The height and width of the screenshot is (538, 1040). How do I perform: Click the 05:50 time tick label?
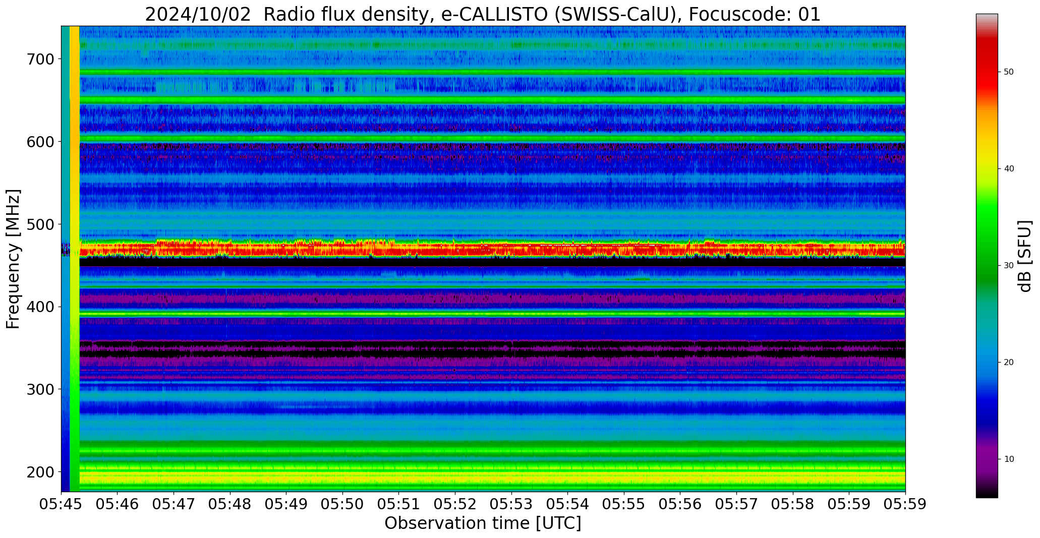(342, 504)
